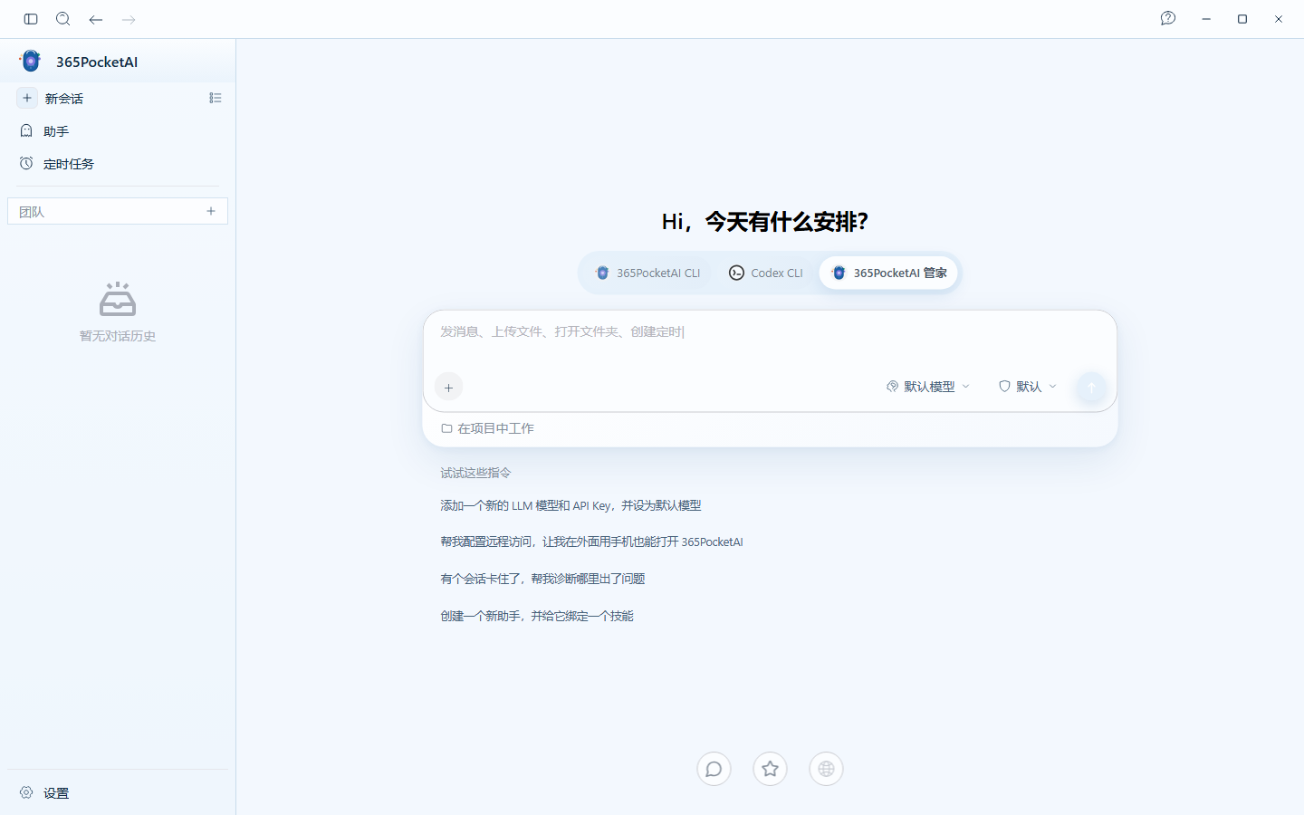
Task: Click the round plus attachment button
Action: 449,388
